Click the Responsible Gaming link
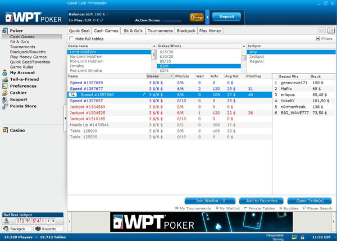Image resolution: width=337 pixels, height=241 pixels. (275, 237)
